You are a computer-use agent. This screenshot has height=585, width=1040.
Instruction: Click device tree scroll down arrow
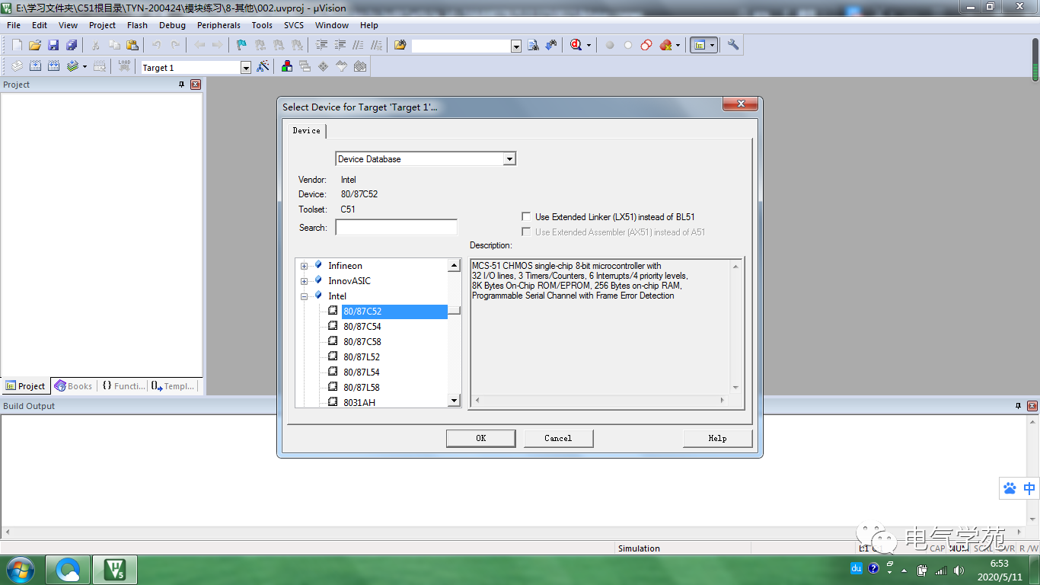coord(454,401)
